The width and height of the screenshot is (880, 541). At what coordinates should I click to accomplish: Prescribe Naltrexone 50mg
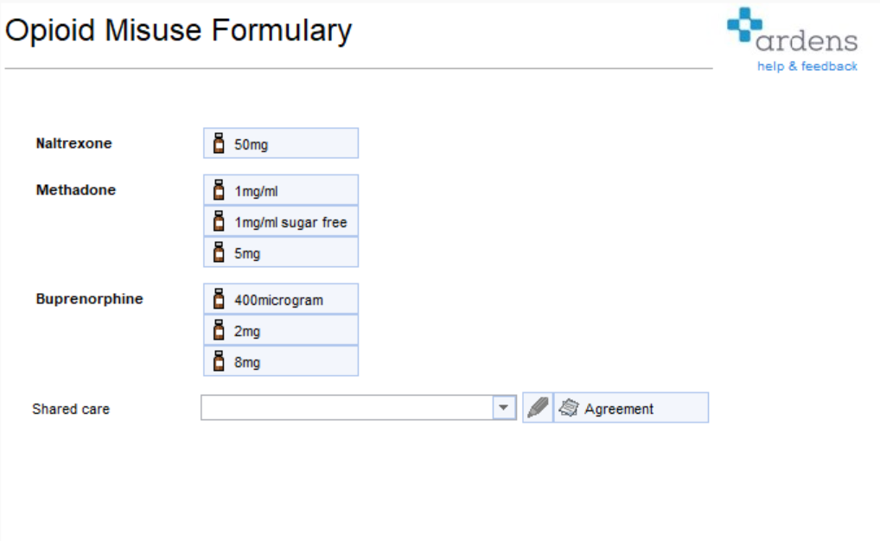(281, 143)
